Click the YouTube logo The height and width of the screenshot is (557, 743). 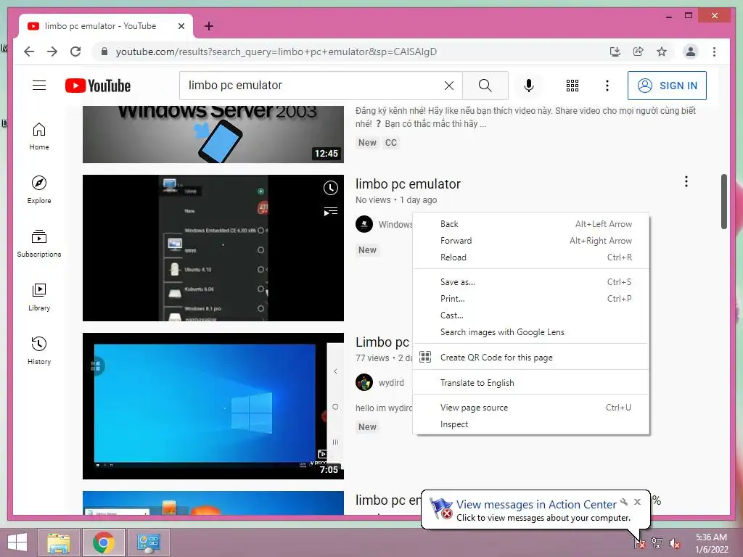[x=98, y=86]
